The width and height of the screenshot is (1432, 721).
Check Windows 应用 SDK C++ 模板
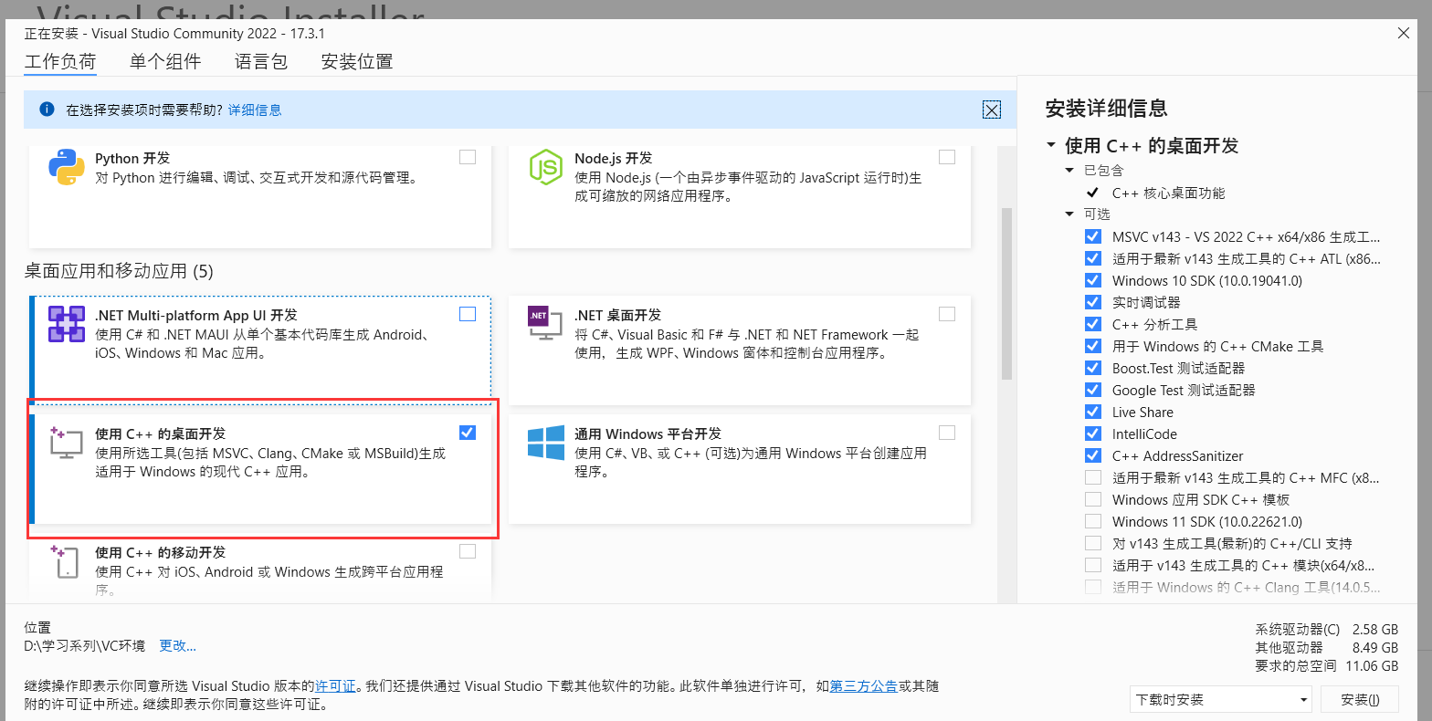tap(1093, 499)
